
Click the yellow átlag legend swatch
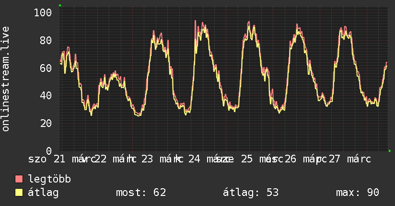click(19, 192)
